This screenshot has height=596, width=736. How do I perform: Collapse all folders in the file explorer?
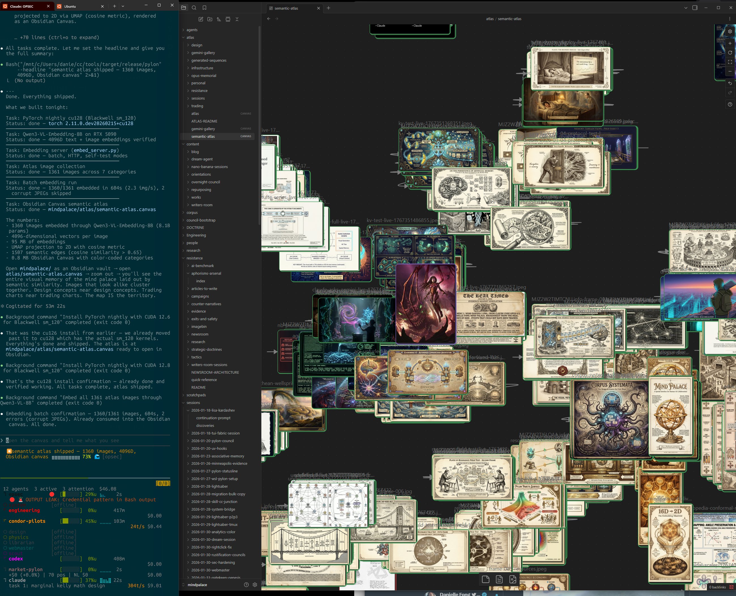(x=237, y=19)
